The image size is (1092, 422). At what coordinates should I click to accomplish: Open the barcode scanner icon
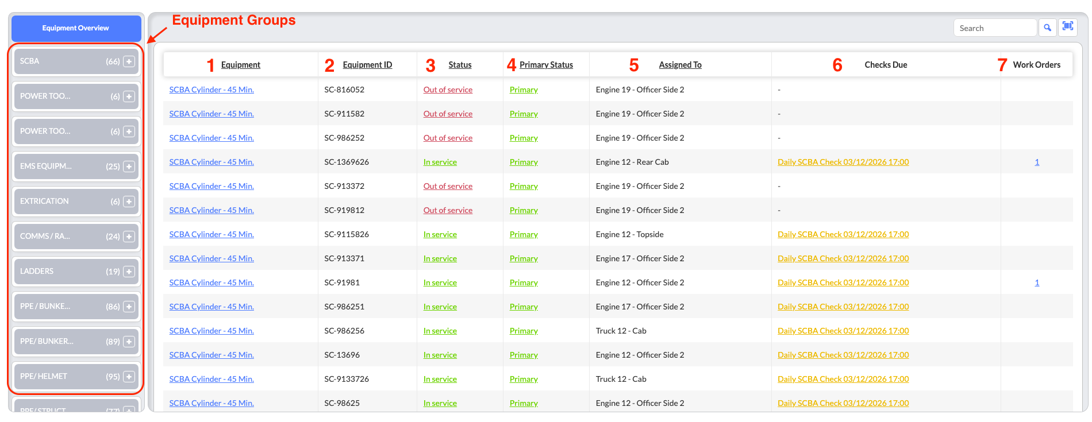(x=1068, y=26)
